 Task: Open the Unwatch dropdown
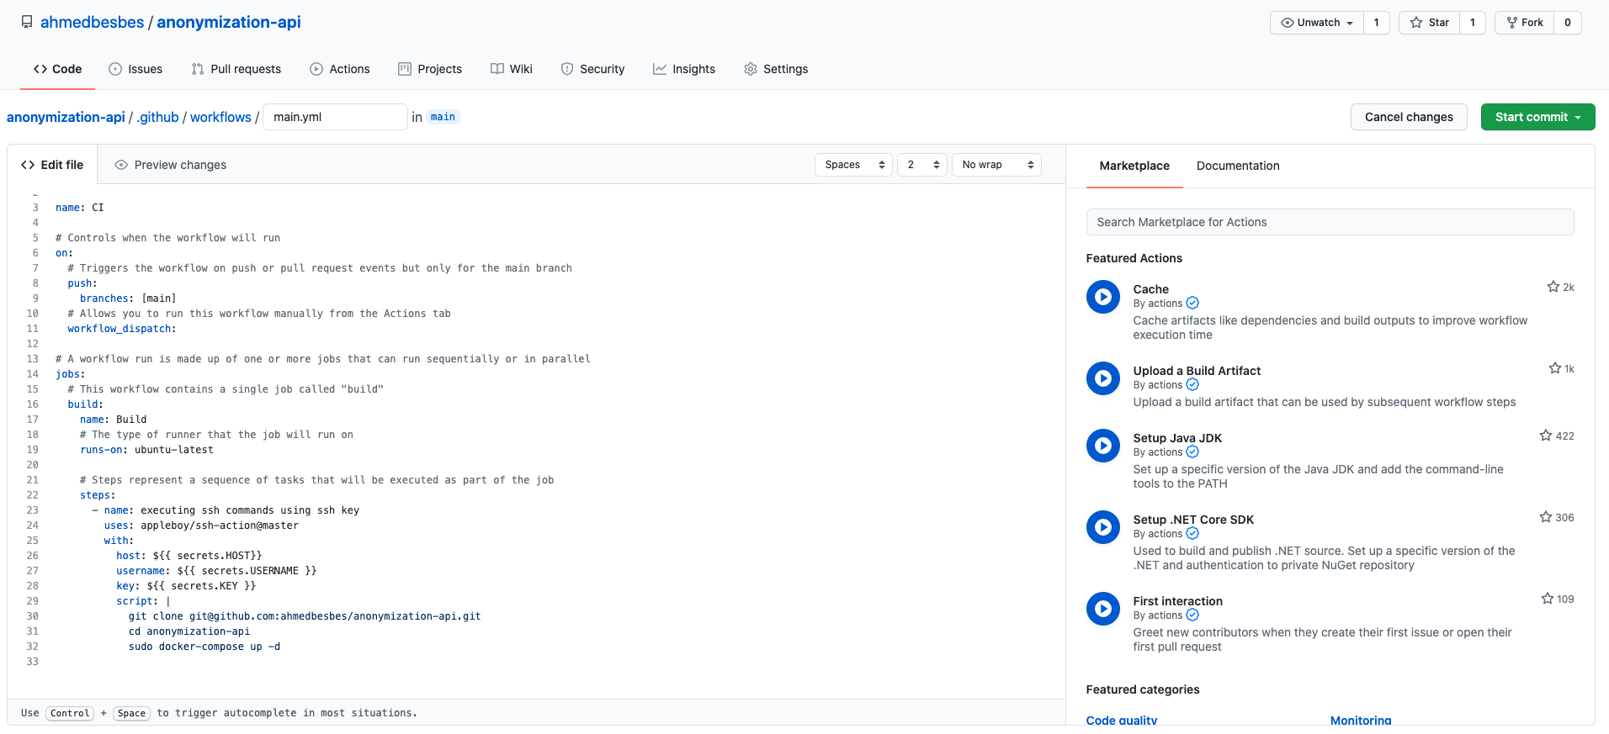[1316, 23]
